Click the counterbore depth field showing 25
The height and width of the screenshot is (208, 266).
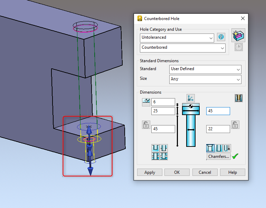(x=163, y=111)
